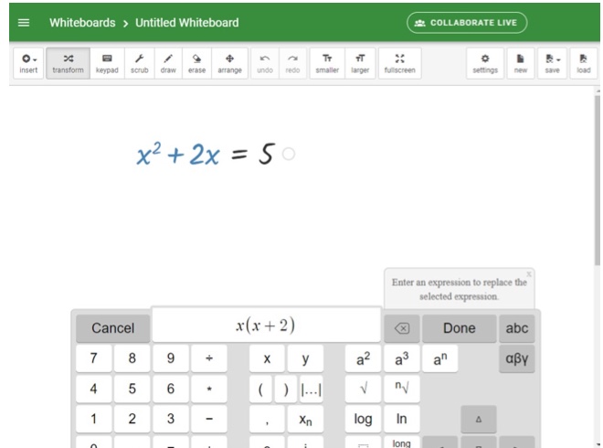Click the x squared term in equation
This screenshot has height=448, width=603.
pos(149,154)
